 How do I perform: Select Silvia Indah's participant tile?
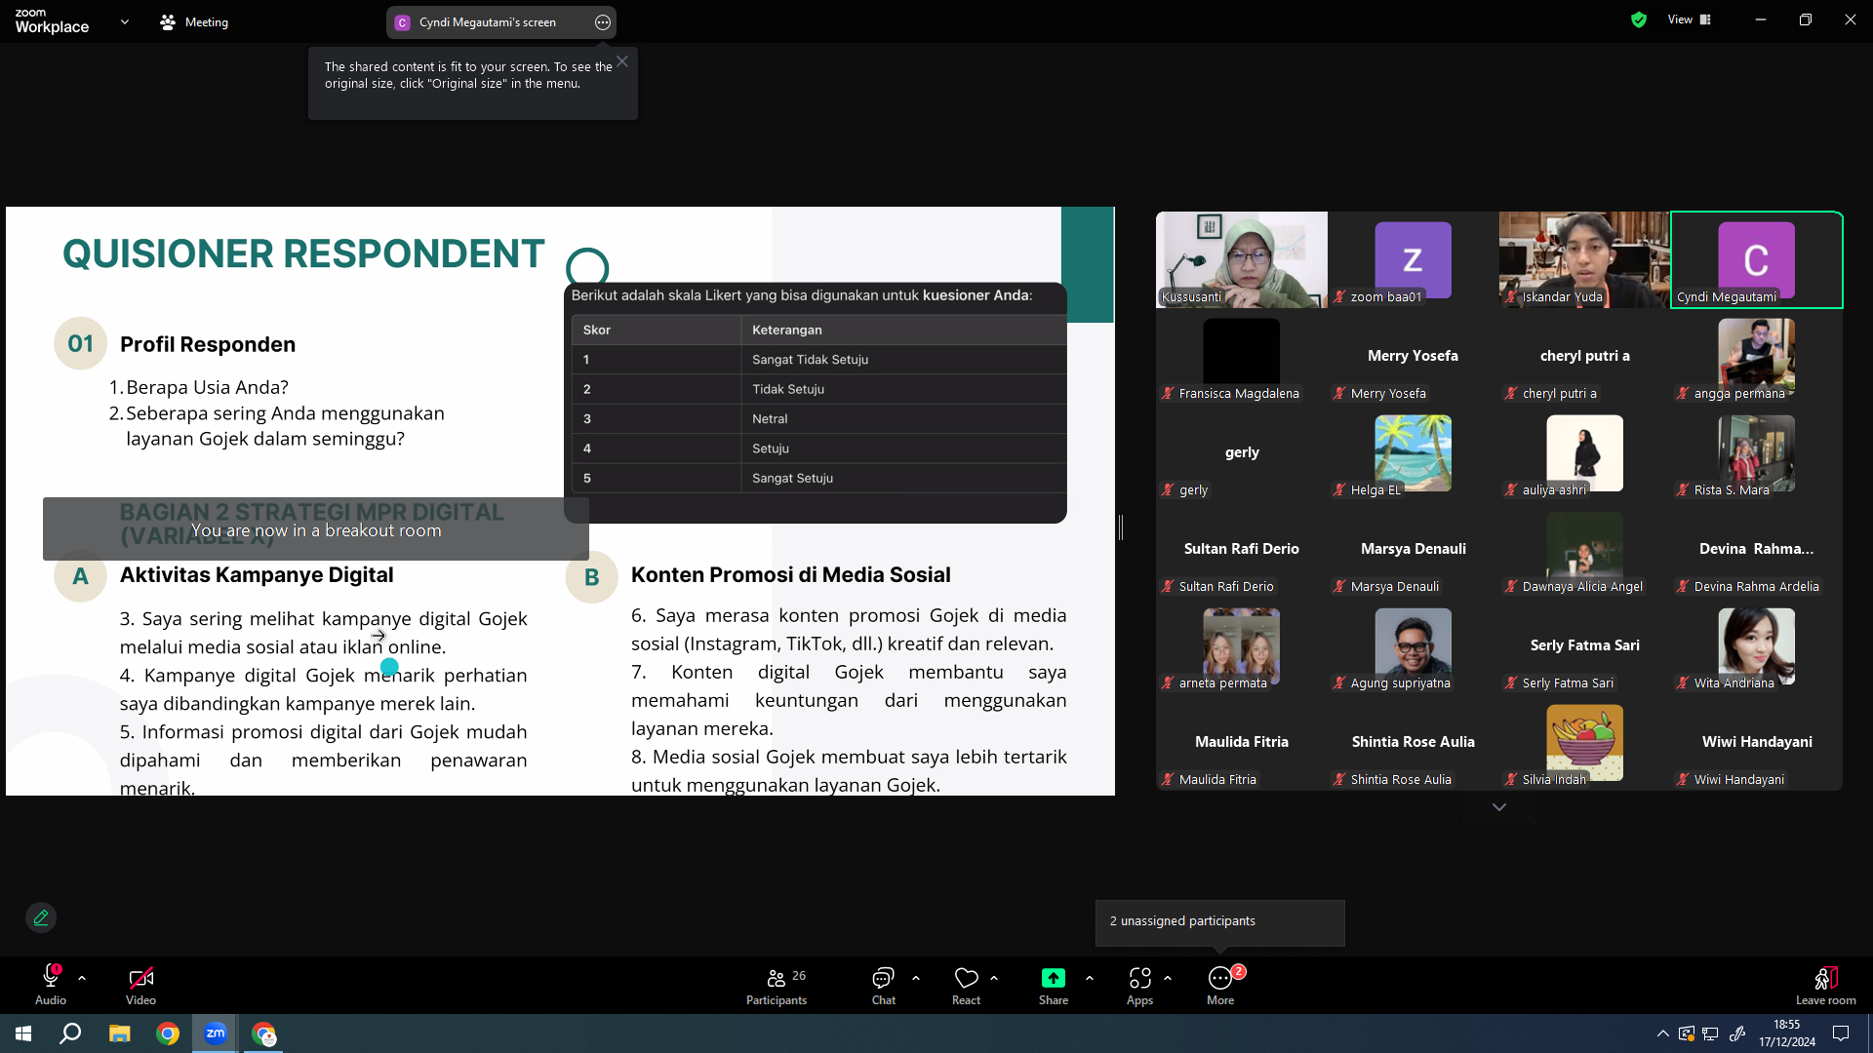(x=1585, y=742)
